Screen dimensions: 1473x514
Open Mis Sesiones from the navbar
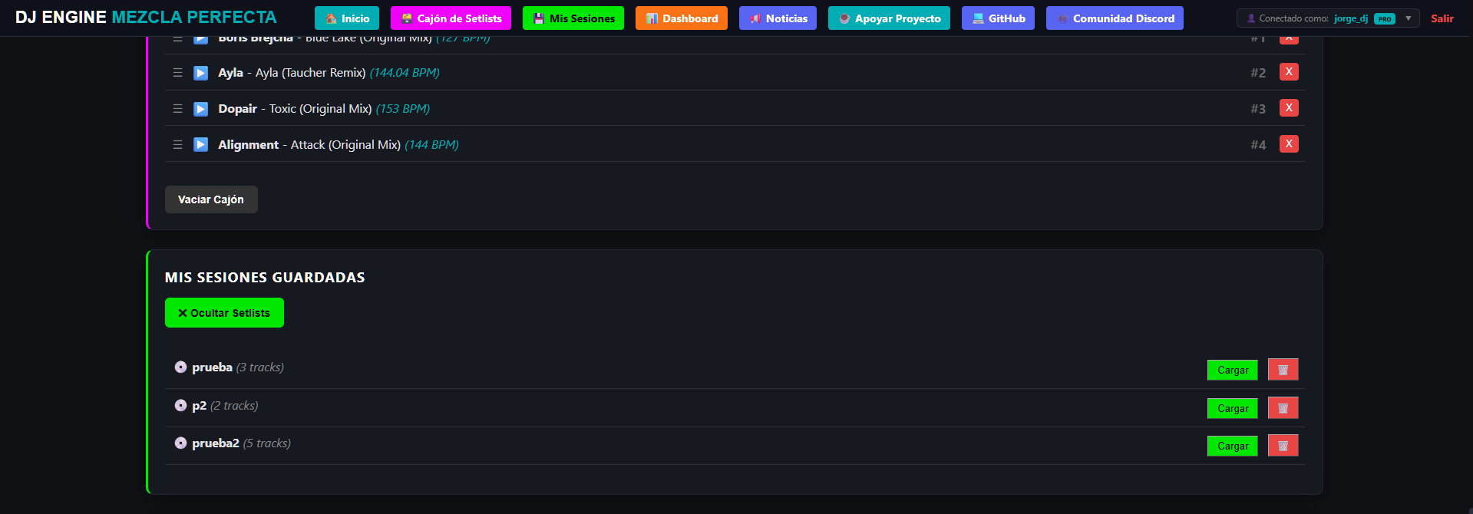[573, 18]
